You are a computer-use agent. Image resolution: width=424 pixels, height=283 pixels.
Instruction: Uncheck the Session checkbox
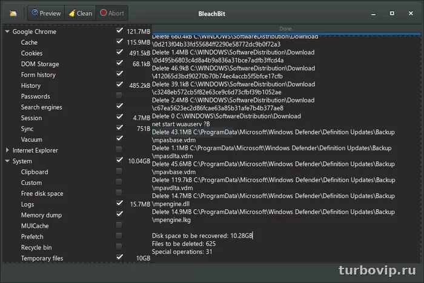coord(119,117)
